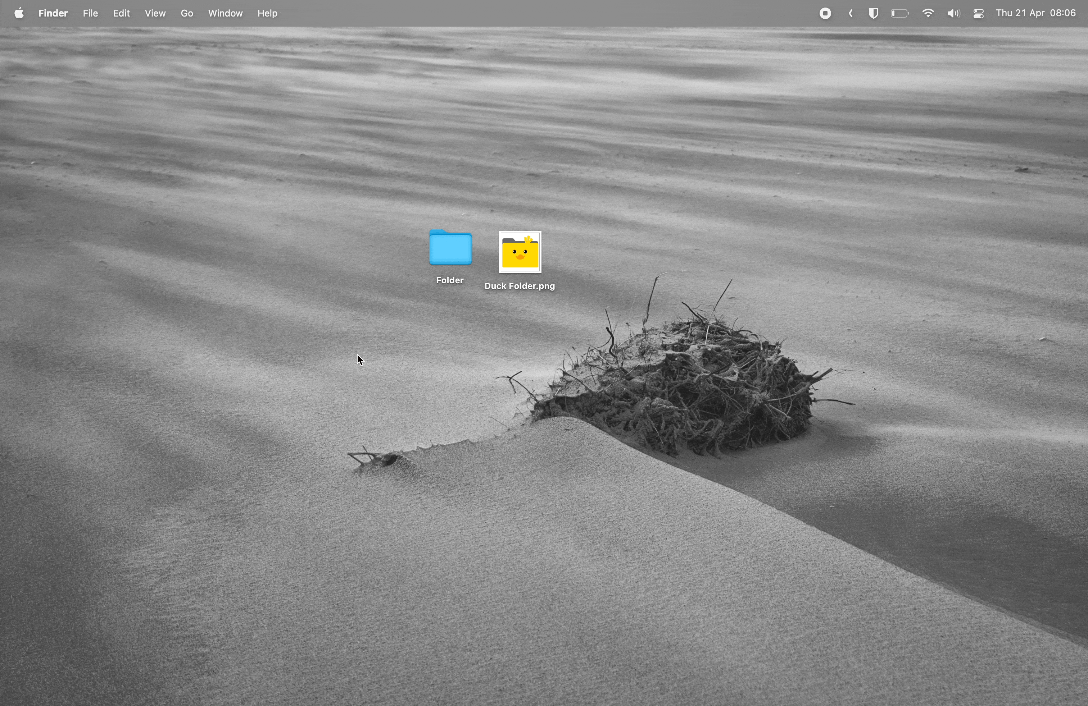1088x706 pixels.
Task: Open the Finder menu
Action: pyautogui.click(x=53, y=13)
